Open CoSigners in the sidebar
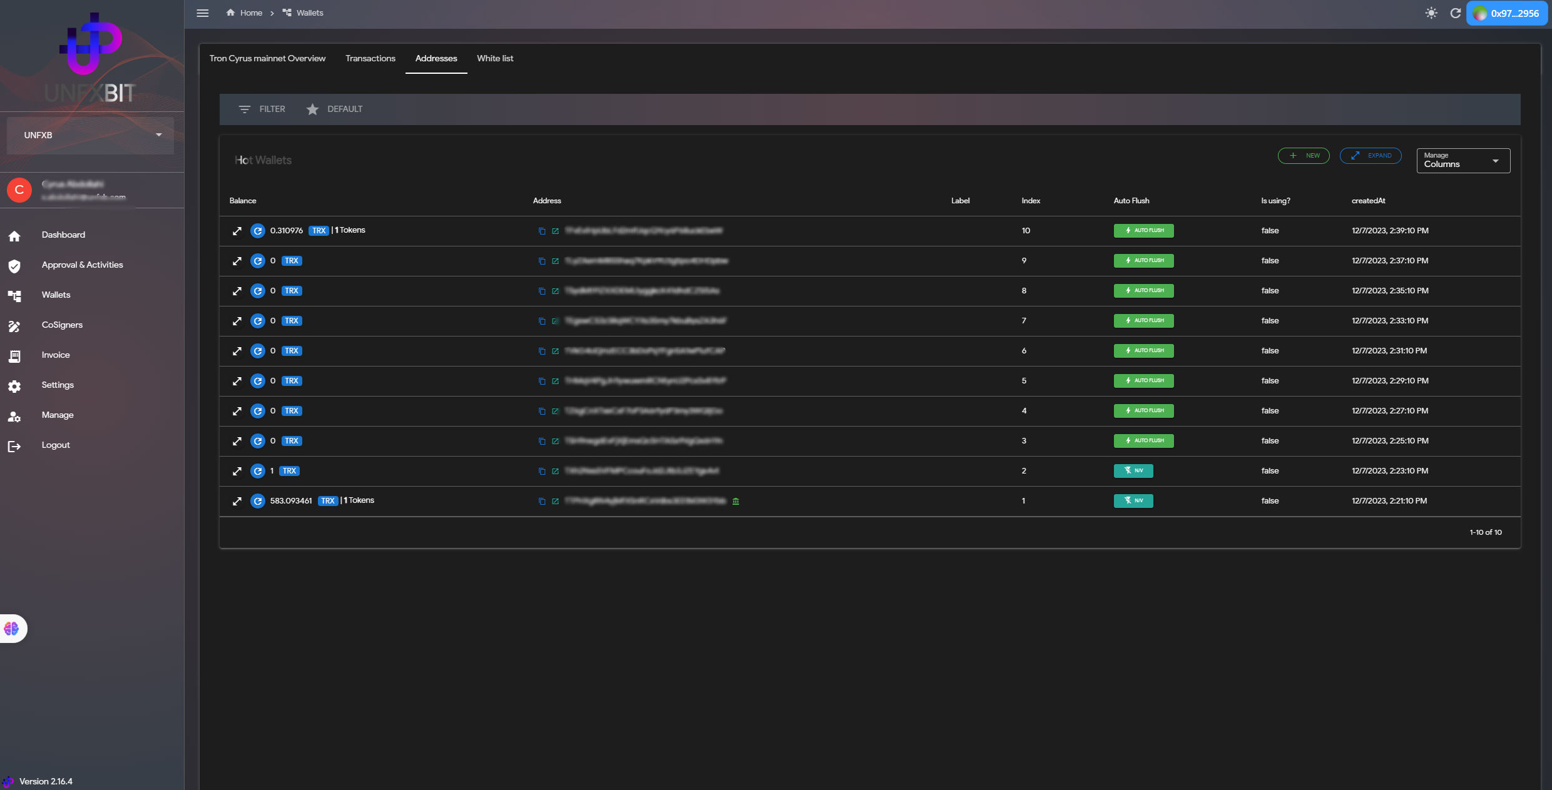Image resolution: width=1552 pixels, height=790 pixels. [62, 325]
